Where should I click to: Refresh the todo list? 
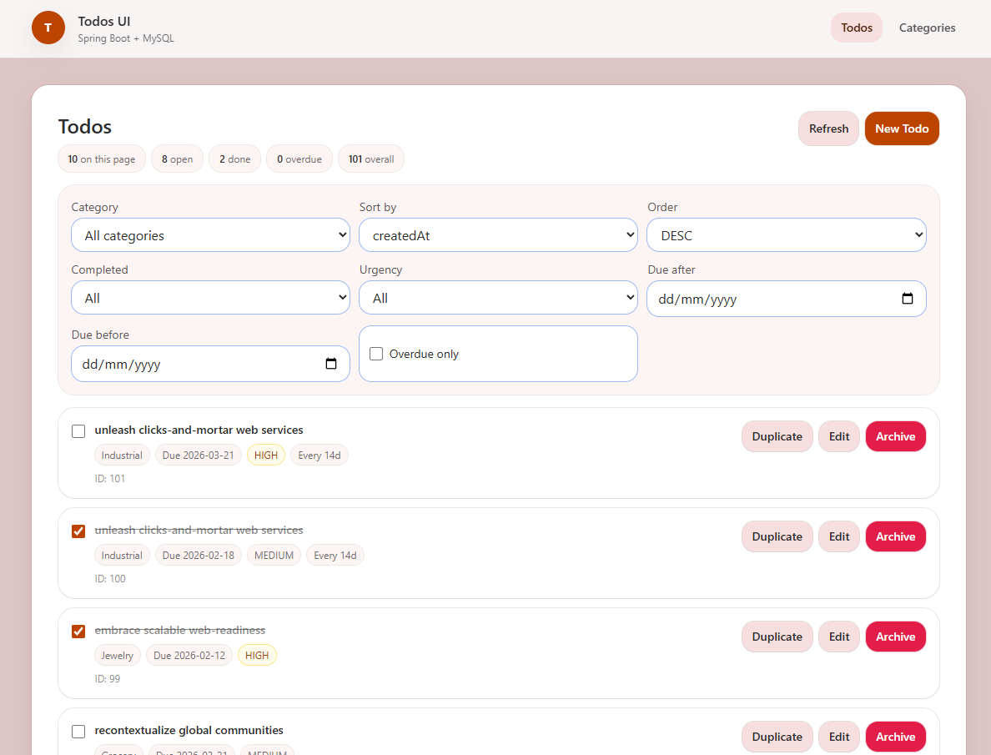tap(828, 128)
